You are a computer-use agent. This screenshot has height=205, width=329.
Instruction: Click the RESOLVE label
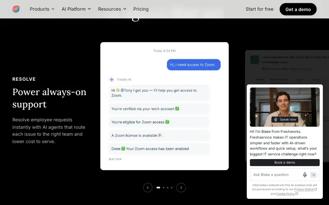(x=24, y=79)
